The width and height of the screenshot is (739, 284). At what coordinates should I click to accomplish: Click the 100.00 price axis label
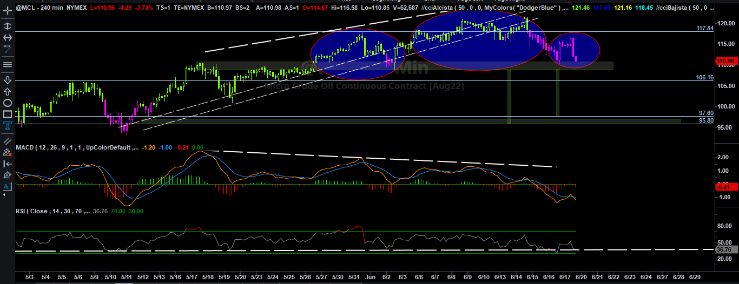coord(725,106)
